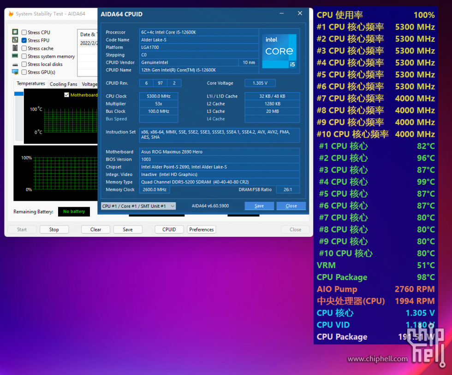Screen dimensions: 452x375
Task: Click the Memory Clock value 2600.0 MHz
Action: (155, 189)
